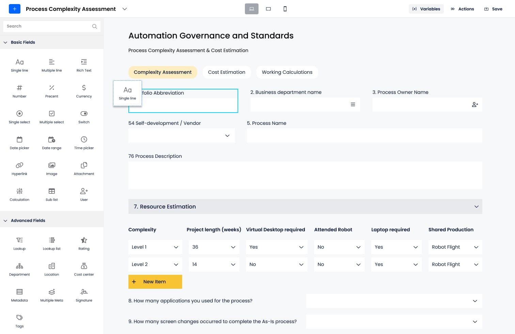Pick the Hyperlink field icon

point(19,165)
